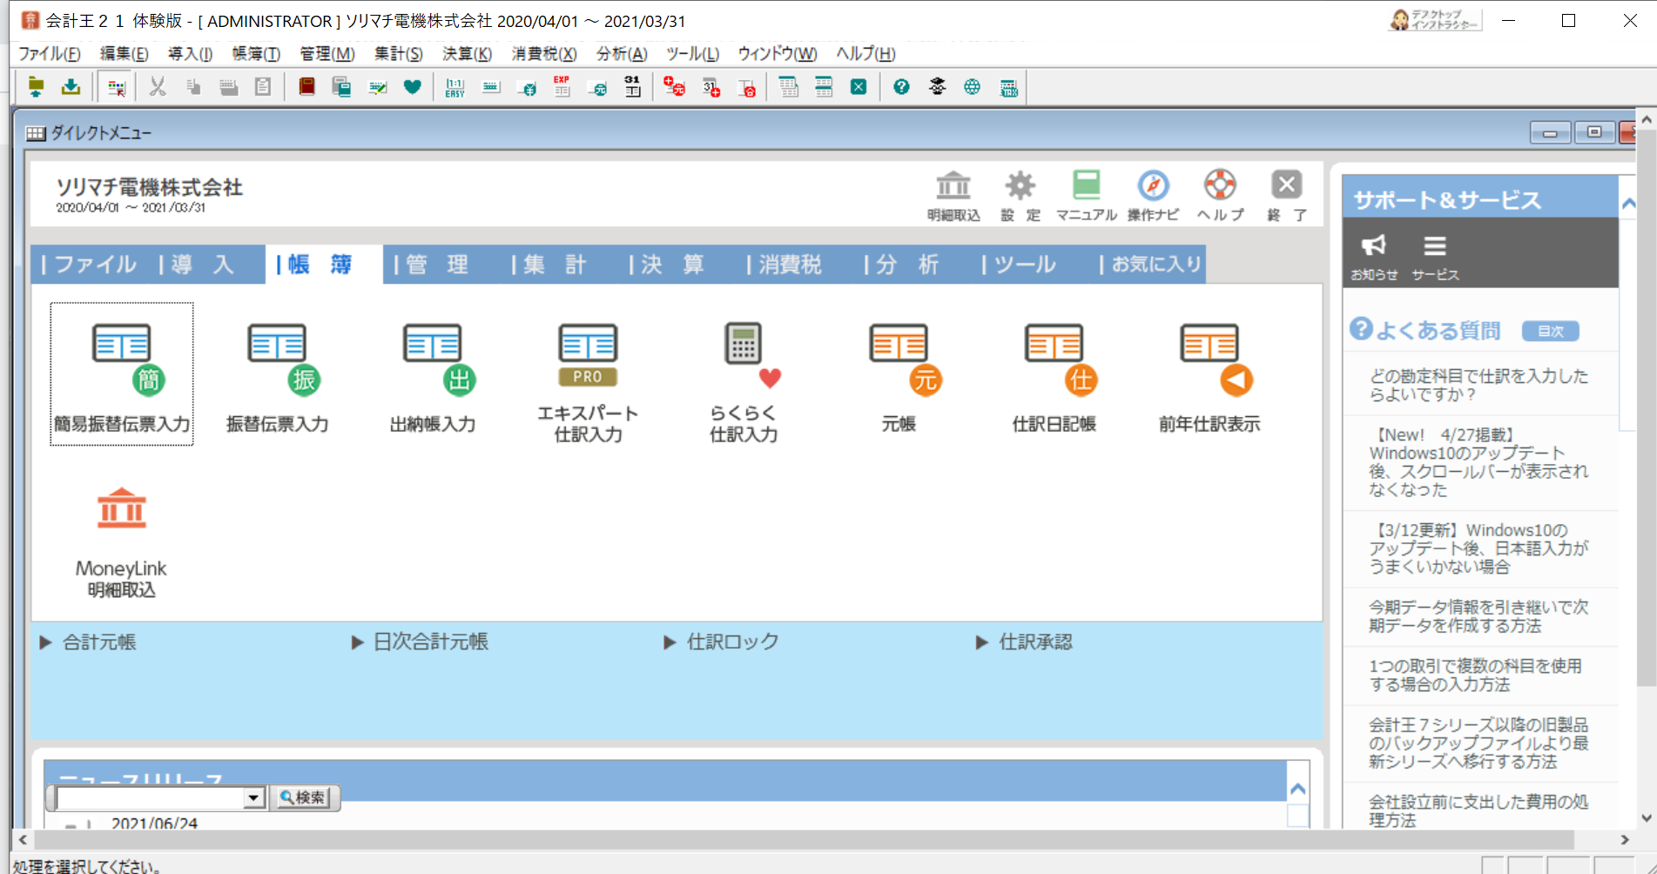Screen dimensions: 1657x874
Task: Click 明細取込 bank icon in header
Action: pos(953,196)
